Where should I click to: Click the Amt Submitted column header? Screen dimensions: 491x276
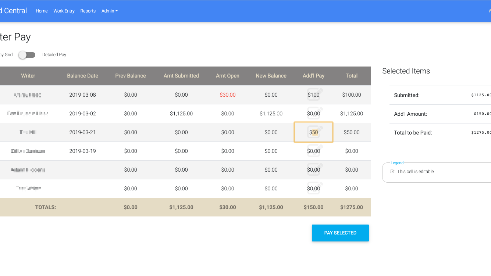pyautogui.click(x=181, y=76)
